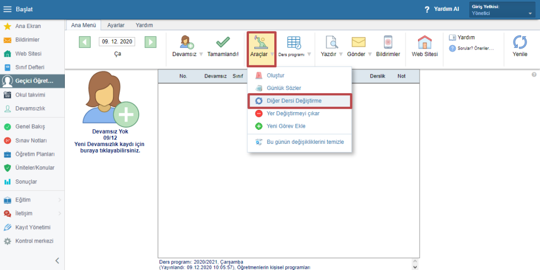Expand the Yazdır dropdown arrow
This screenshot has height=270, width=540.
pyautogui.click(x=341, y=54)
